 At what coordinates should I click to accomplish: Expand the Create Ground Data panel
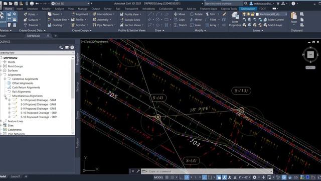(32, 30)
